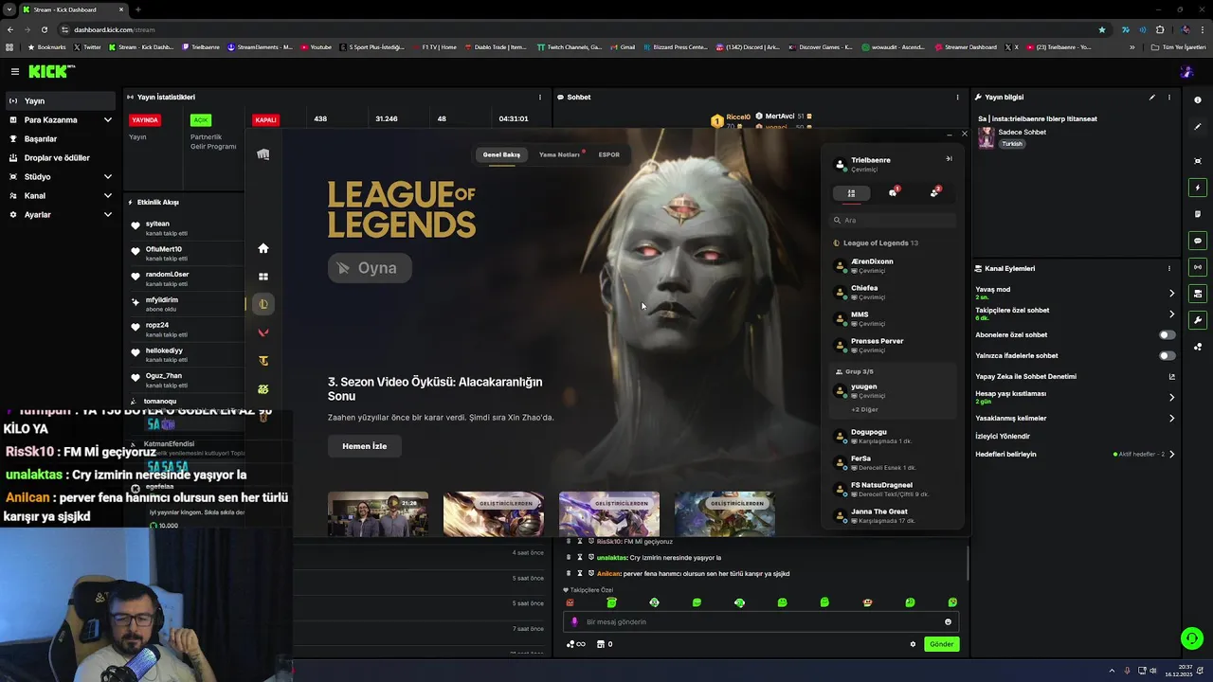Open the Kick logo link

click(51, 71)
